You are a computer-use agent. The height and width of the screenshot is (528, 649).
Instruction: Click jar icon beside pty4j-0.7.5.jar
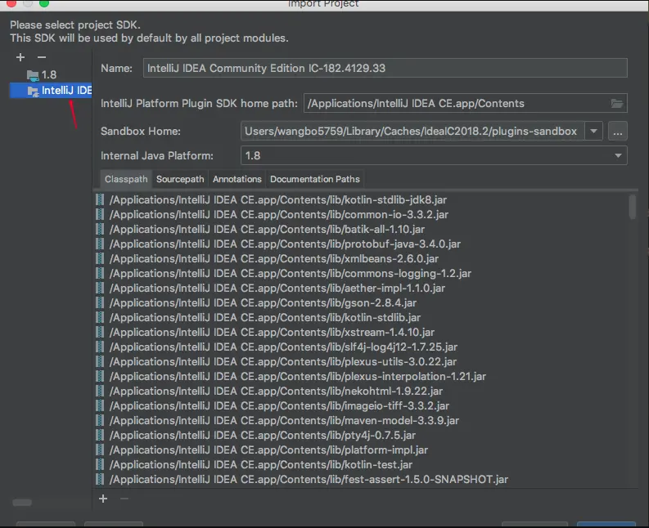(x=100, y=436)
